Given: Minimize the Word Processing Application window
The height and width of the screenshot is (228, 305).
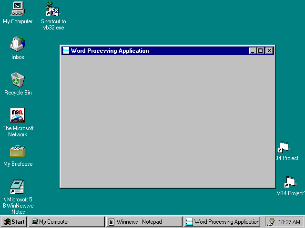Looking at the screenshot, I should click(x=253, y=51).
